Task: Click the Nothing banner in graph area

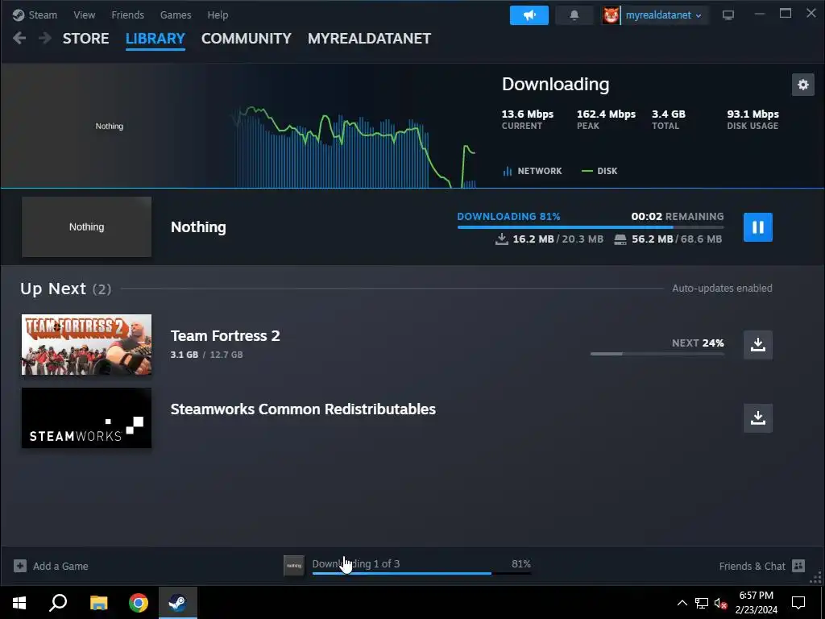Action: 109,127
